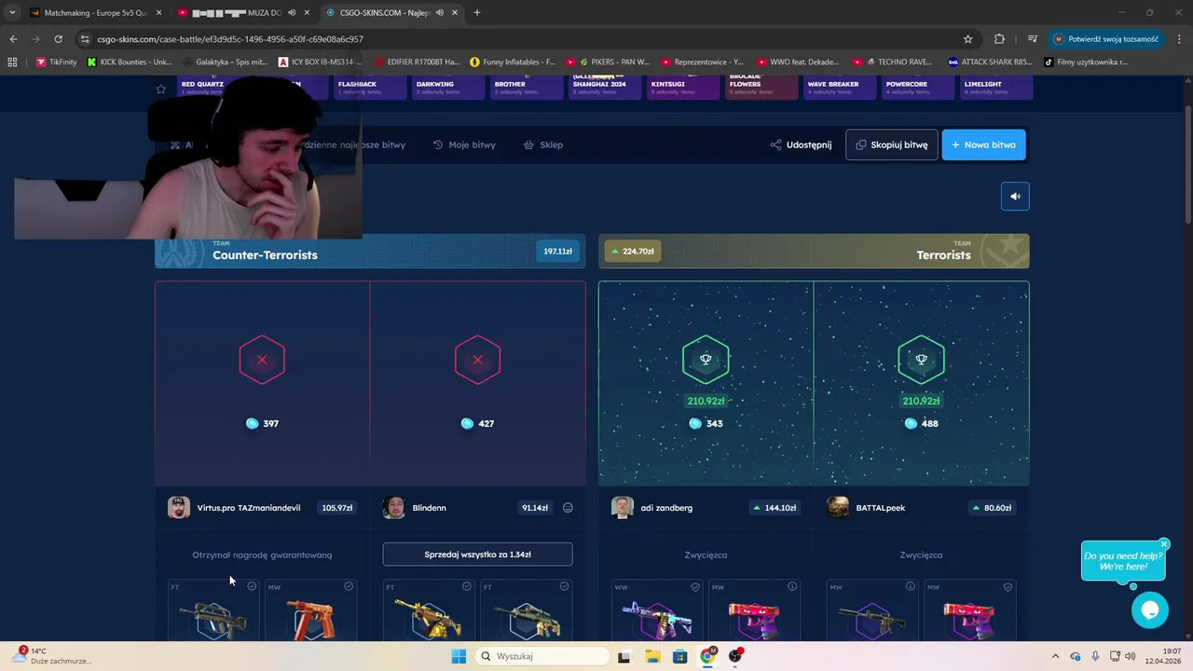Expand the system tray hidden icons chevron
The image size is (1193, 671).
tap(1055, 656)
